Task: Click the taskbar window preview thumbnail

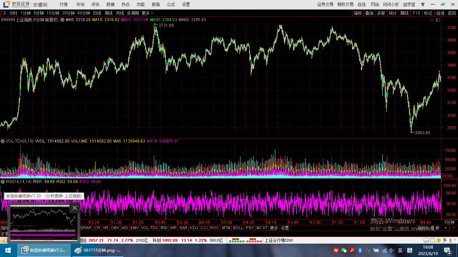Action: click(x=43, y=223)
